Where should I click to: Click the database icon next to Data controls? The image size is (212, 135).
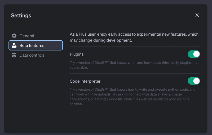(14, 55)
